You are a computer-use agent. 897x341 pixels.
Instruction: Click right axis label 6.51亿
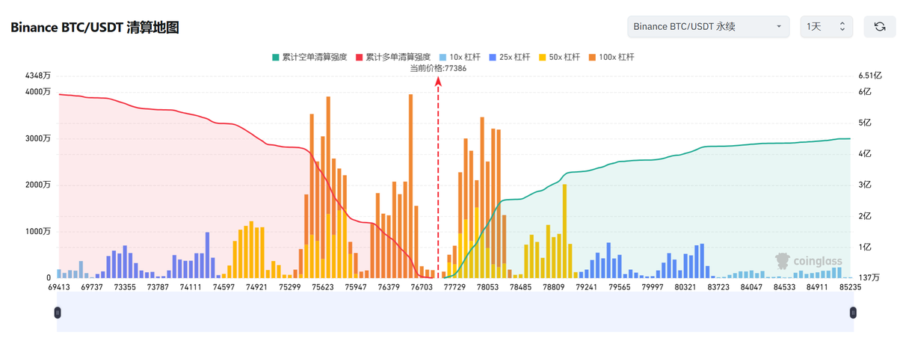[871, 76]
